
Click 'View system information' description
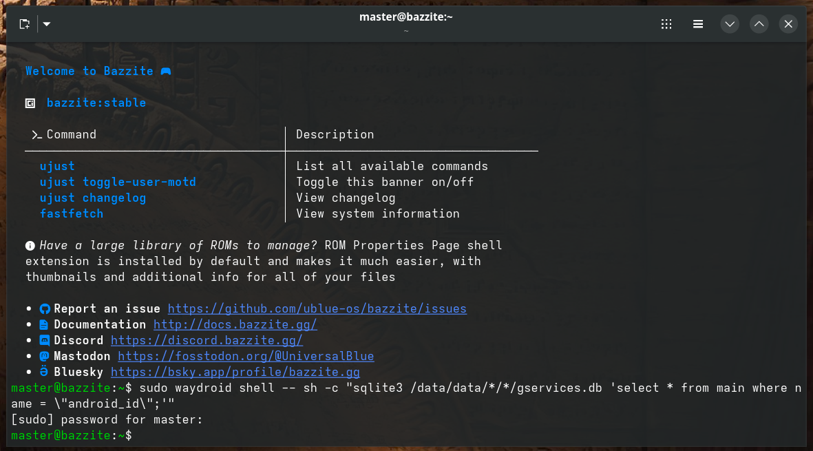pos(378,213)
